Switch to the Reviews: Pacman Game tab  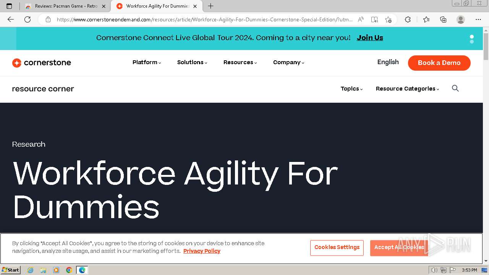[66, 6]
